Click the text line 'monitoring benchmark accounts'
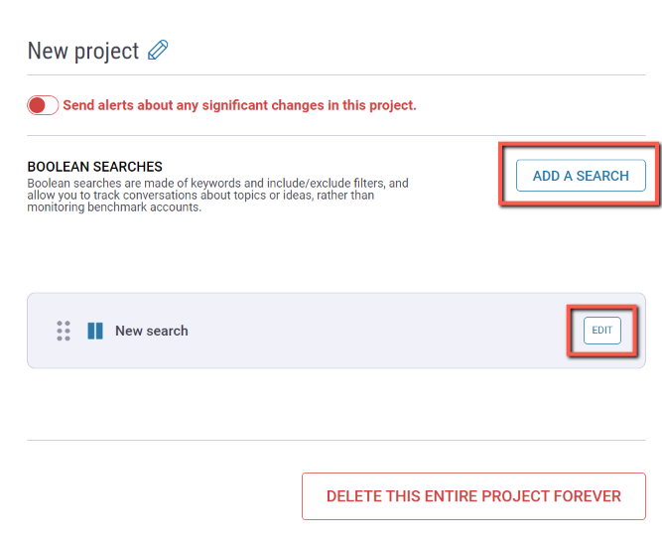The image size is (662, 542). (x=114, y=207)
